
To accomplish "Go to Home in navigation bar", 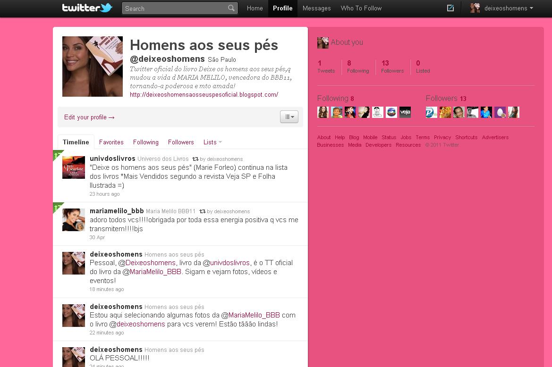I will pos(255,8).
